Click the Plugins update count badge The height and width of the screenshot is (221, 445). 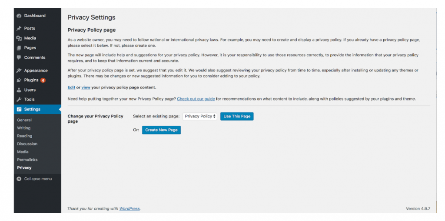click(43, 80)
